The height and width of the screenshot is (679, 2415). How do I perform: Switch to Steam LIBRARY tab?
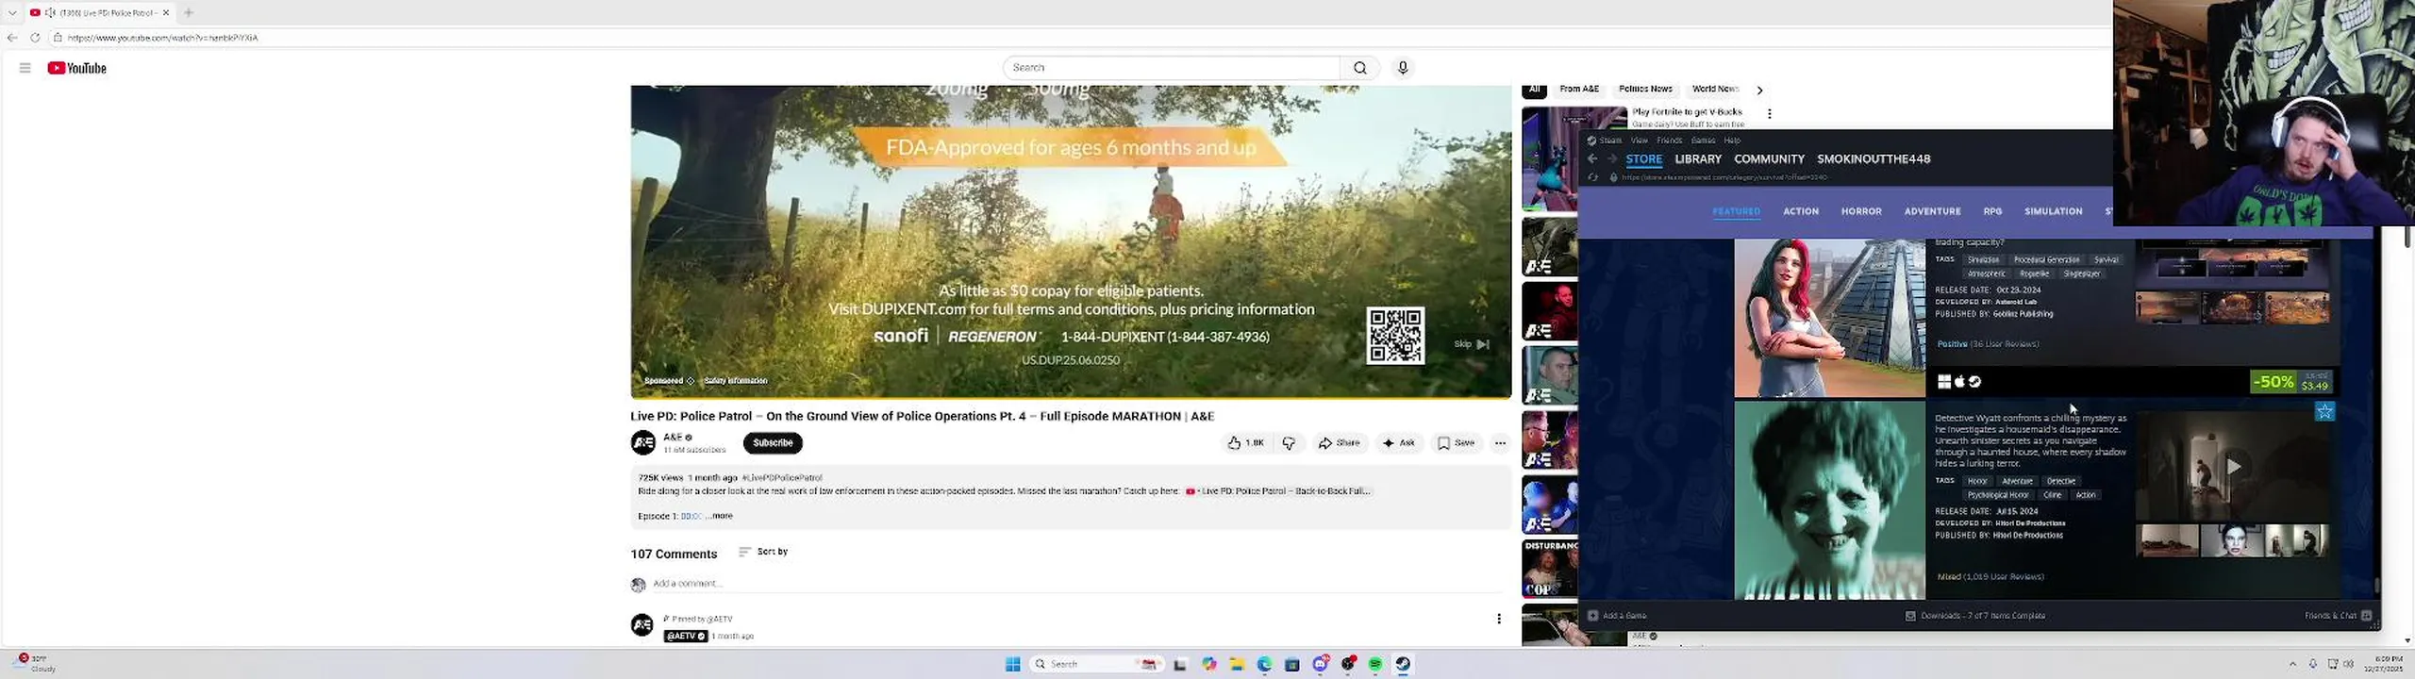[1698, 159]
